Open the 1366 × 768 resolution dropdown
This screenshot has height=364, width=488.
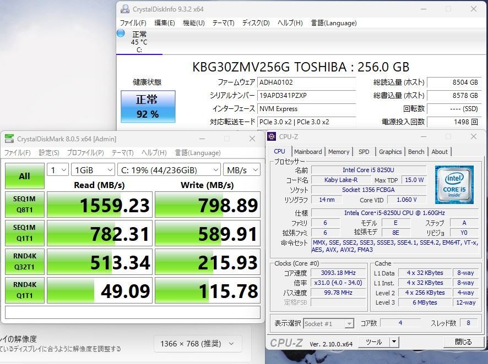coord(198,344)
